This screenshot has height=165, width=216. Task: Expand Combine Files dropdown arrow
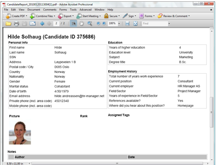tap(55, 16)
